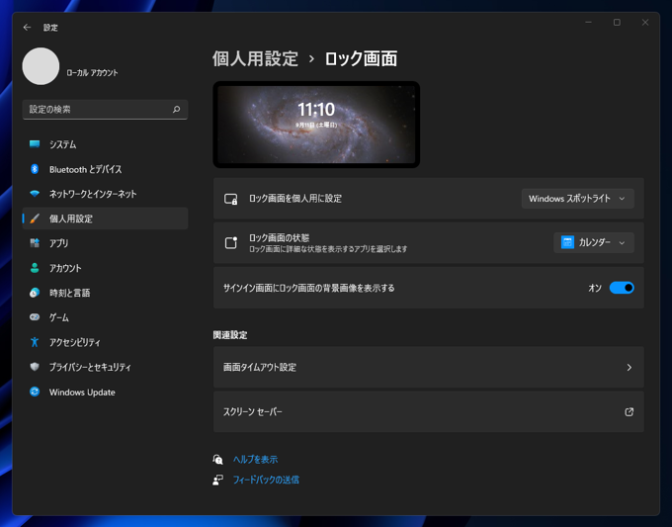
Task: Open スクリーン セーバー settings
Action: click(429, 411)
